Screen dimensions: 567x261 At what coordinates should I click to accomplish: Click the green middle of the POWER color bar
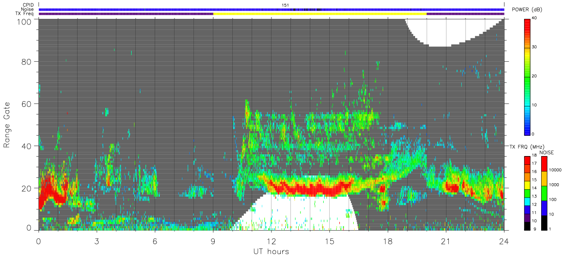(x=527, y=76)
